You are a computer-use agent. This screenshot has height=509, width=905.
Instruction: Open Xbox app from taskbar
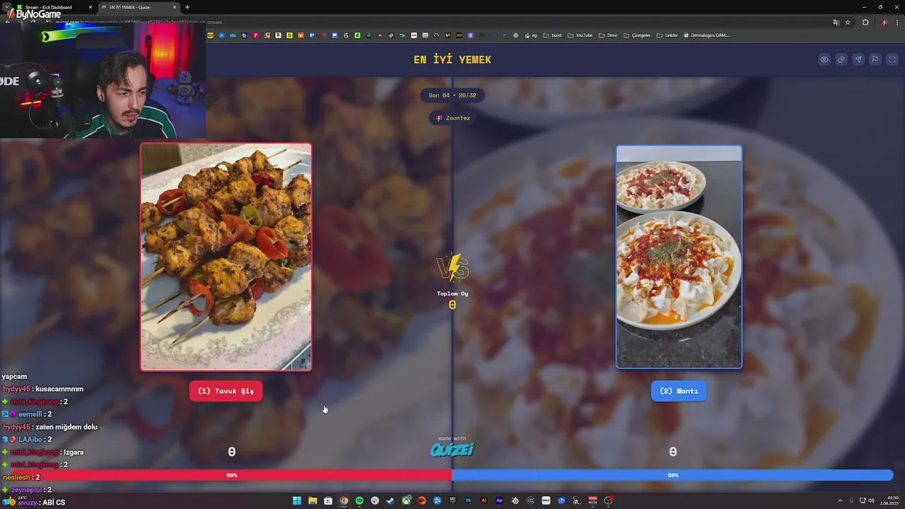(x=406, y=501)
